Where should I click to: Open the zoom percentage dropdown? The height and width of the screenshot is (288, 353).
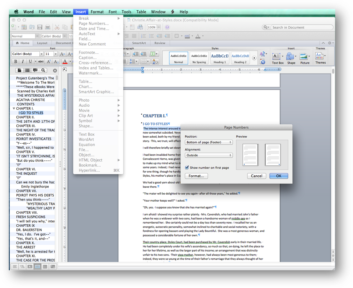[159, 27]
